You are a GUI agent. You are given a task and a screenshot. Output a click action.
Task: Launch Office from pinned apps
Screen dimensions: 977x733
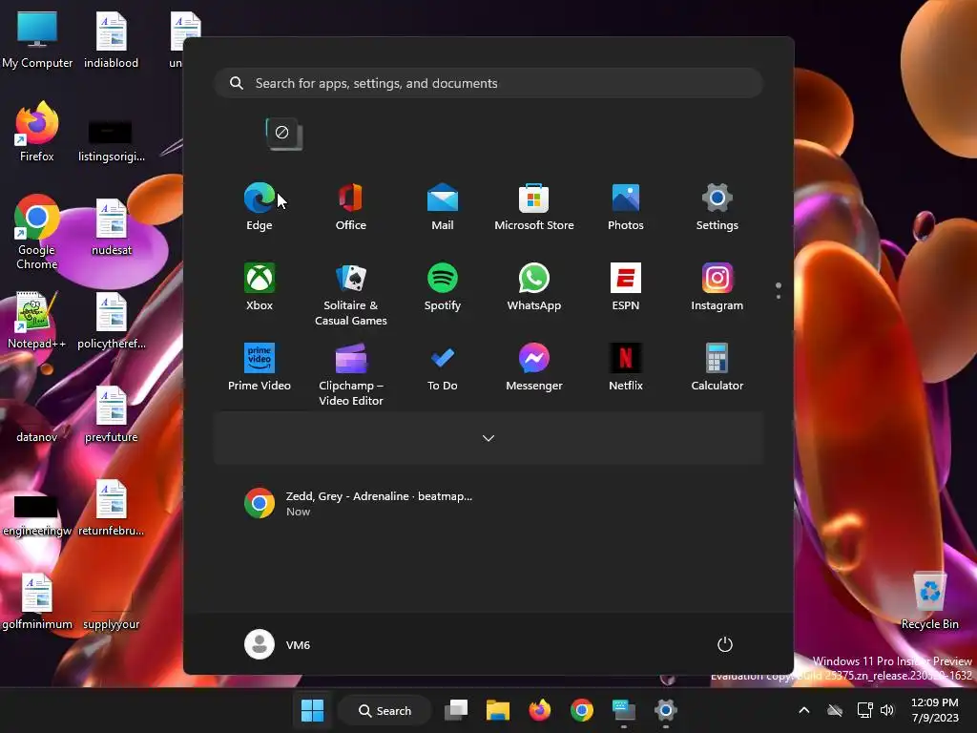[x=351, y=206]
